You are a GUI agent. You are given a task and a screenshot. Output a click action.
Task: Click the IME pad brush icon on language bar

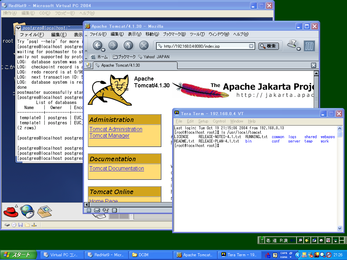point(307,240)
